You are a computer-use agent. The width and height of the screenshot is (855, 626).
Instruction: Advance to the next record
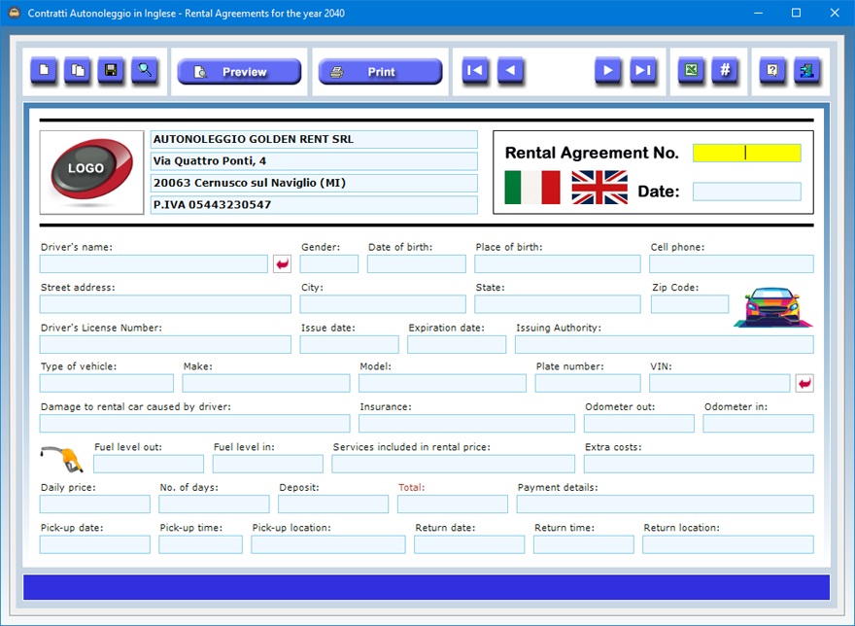[x=607, y=71]
